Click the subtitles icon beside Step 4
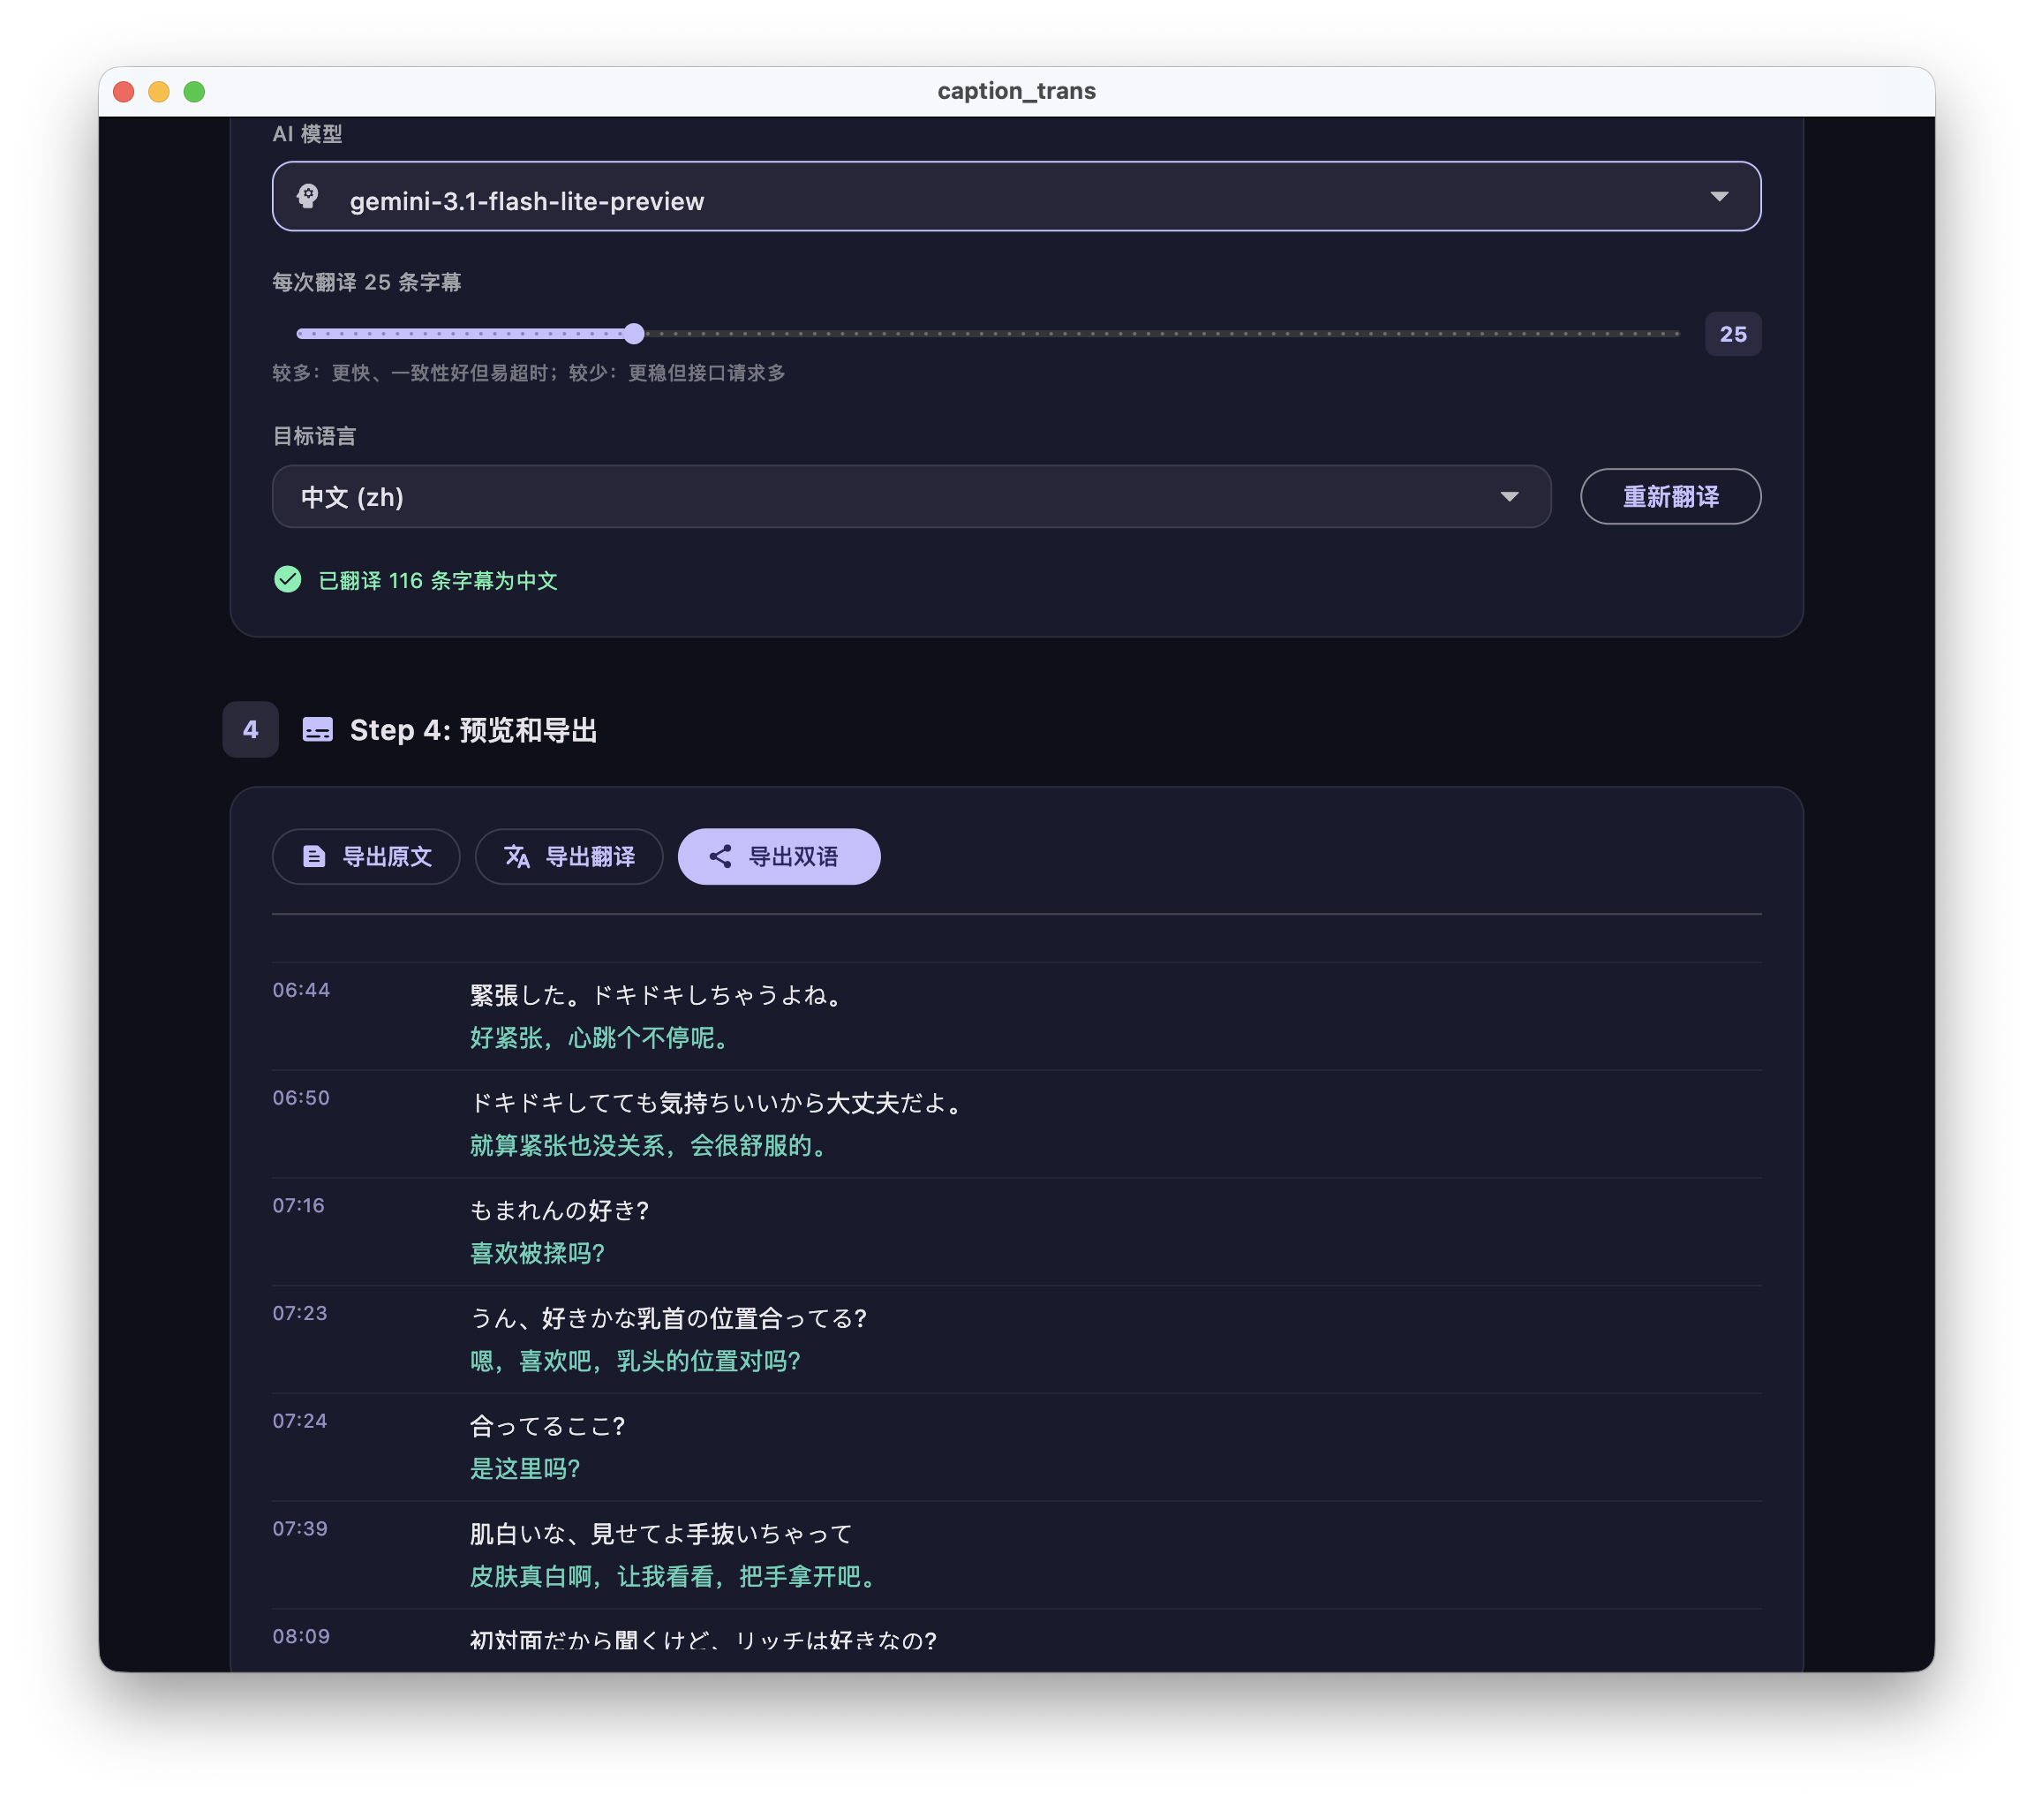 point(318,729)
